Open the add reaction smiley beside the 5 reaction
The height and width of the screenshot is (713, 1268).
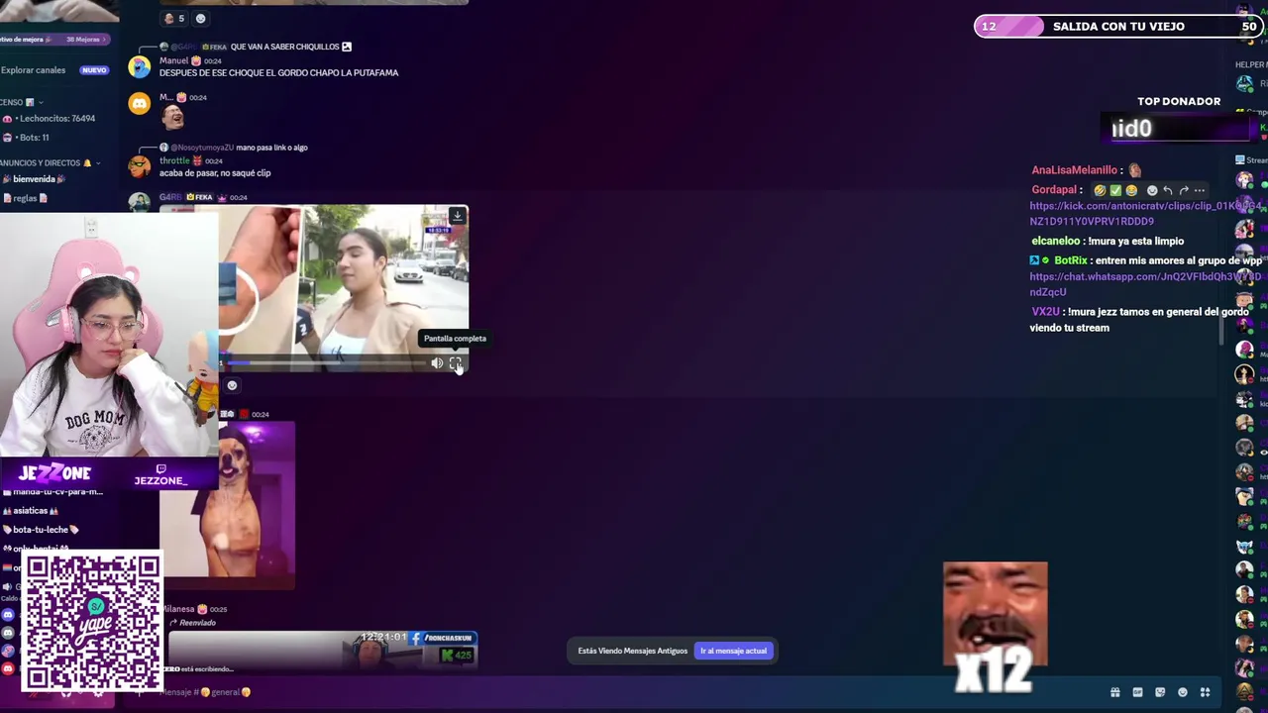[x=201, y=18]
